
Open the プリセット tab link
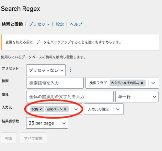click(39, 24)
